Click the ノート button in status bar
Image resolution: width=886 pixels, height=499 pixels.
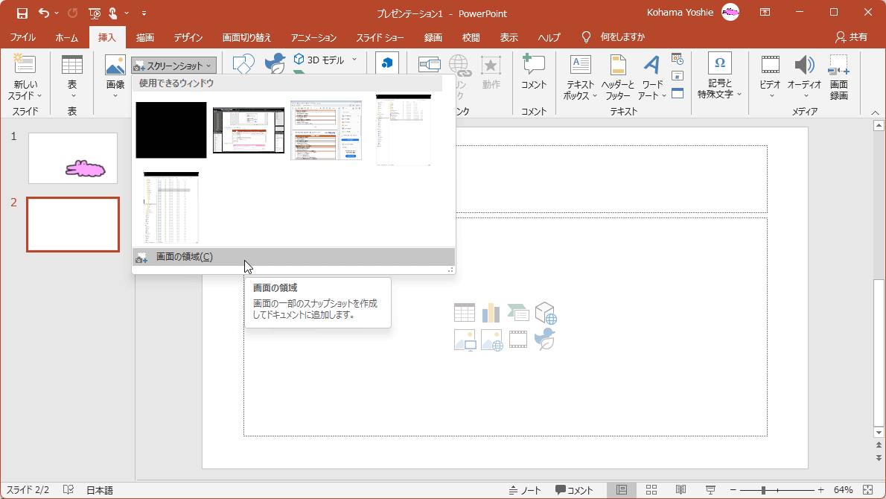526,489
